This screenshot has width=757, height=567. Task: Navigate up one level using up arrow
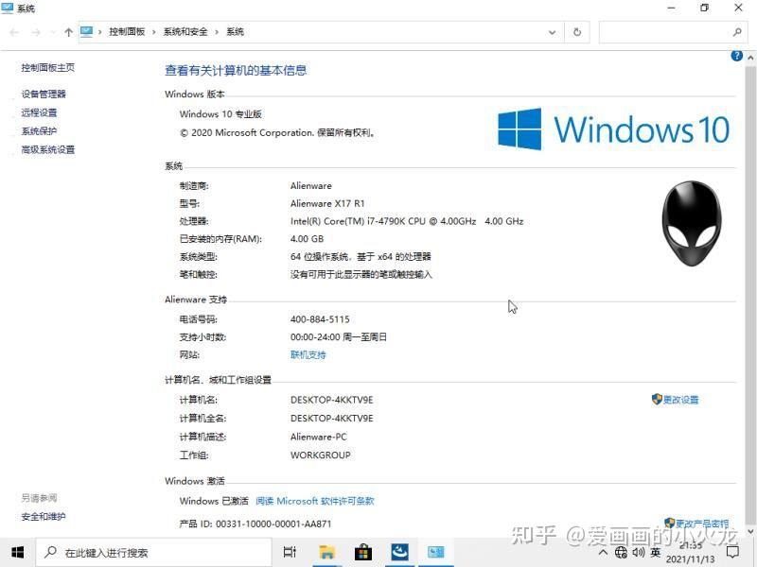tap(66, 31)
